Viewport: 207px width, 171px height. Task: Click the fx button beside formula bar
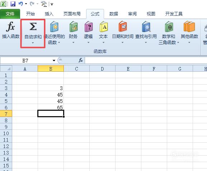81,60
